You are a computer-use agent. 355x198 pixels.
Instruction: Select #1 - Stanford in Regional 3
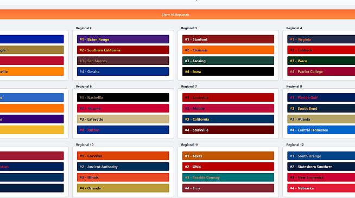228,39
